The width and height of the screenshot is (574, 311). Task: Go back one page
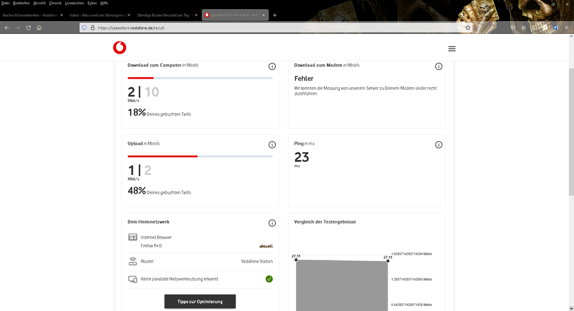pos(7,28)
